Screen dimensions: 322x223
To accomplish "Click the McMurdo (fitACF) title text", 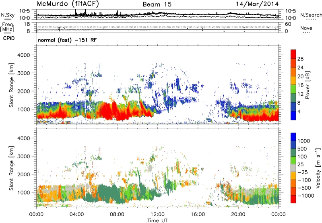I will 68,4.
